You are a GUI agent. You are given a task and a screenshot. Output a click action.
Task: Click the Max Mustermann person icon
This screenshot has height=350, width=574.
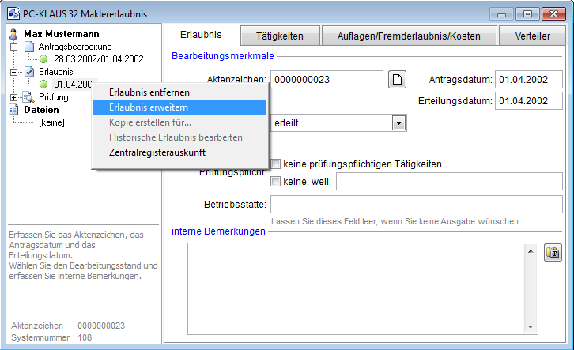13,34
